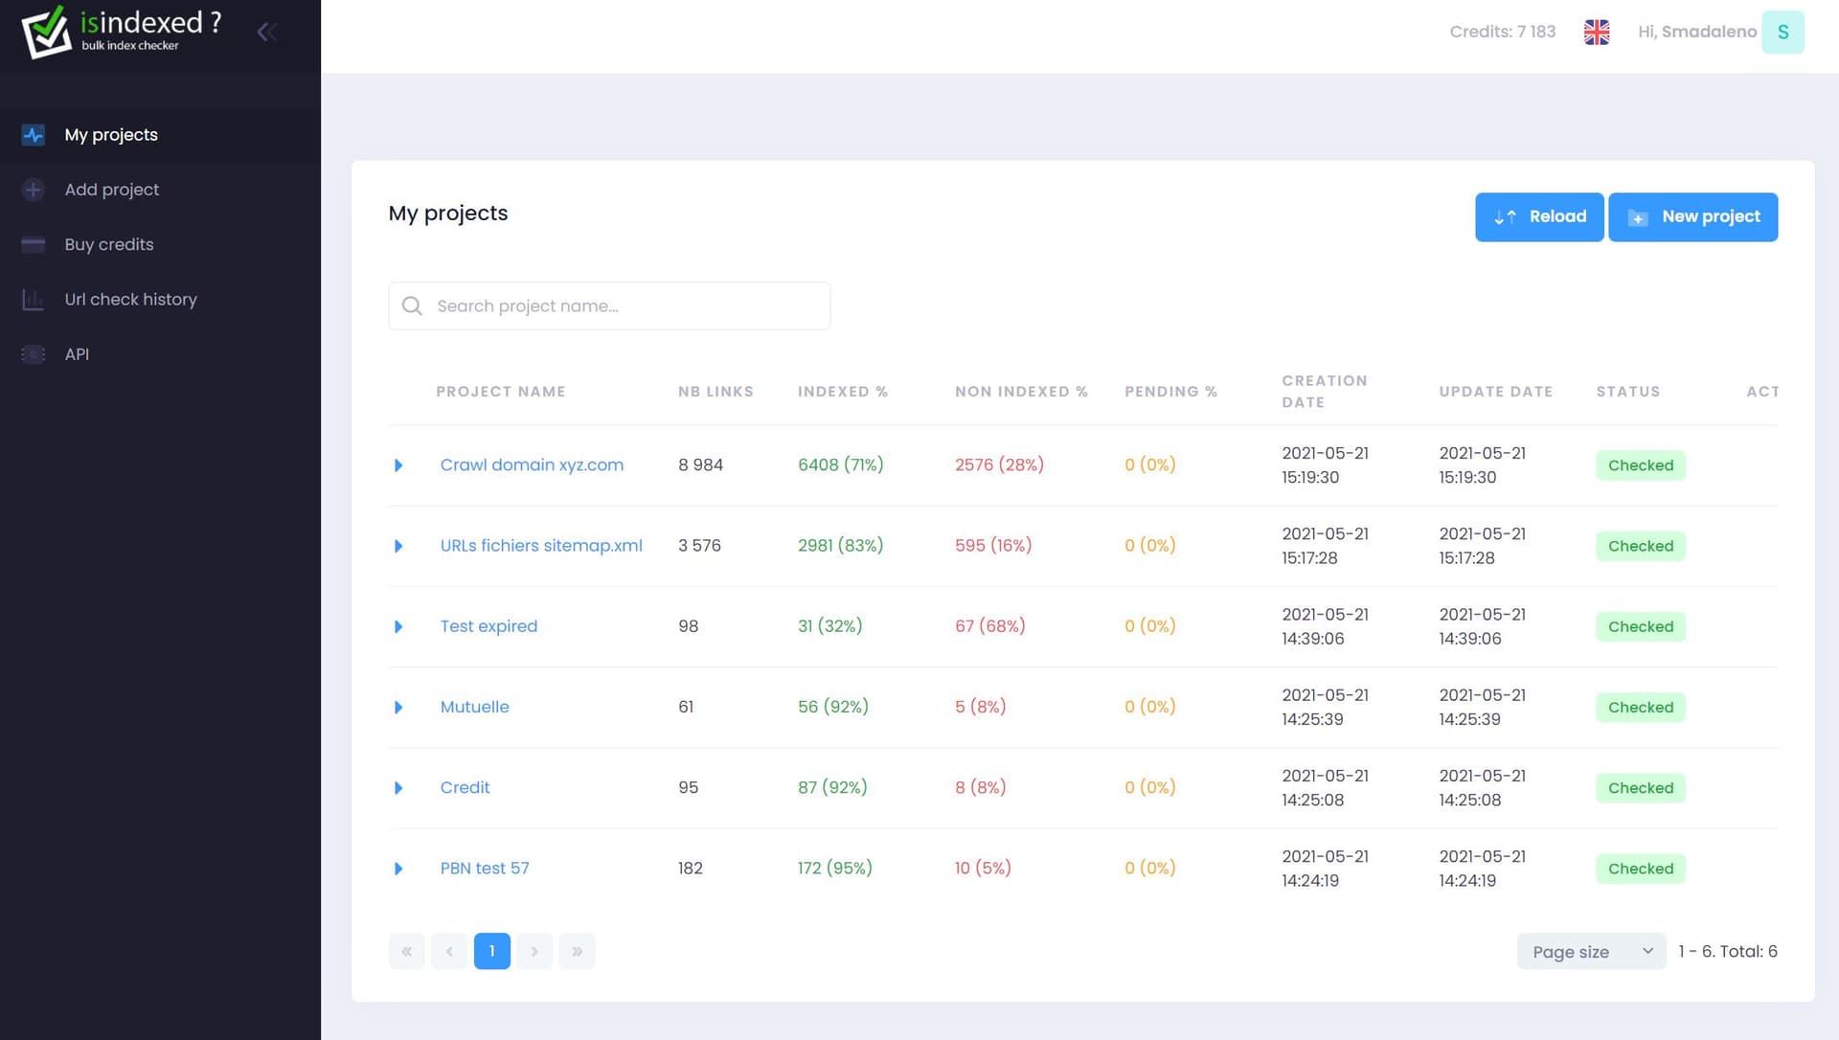Click the Url check history chart icon

pos(34,300)
